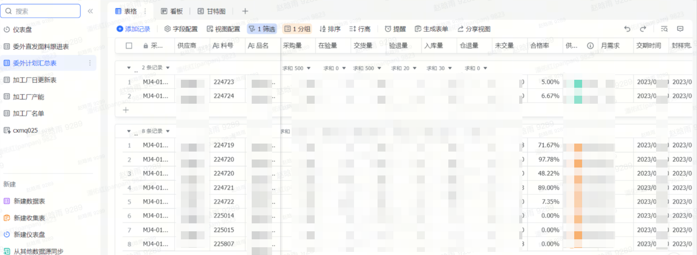
Task: Open 求和 30 summary dropdown
Action: (x=439, y=68)
